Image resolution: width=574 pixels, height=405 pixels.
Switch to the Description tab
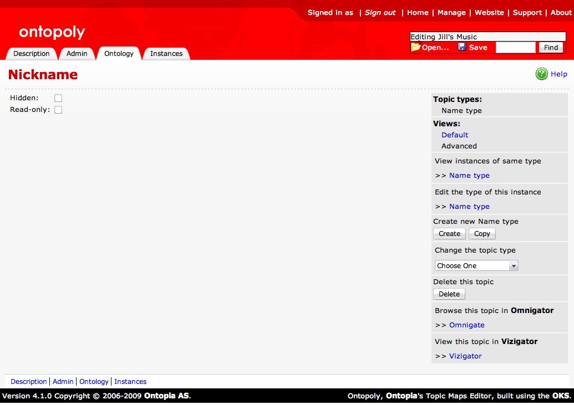tap(32, 54)
